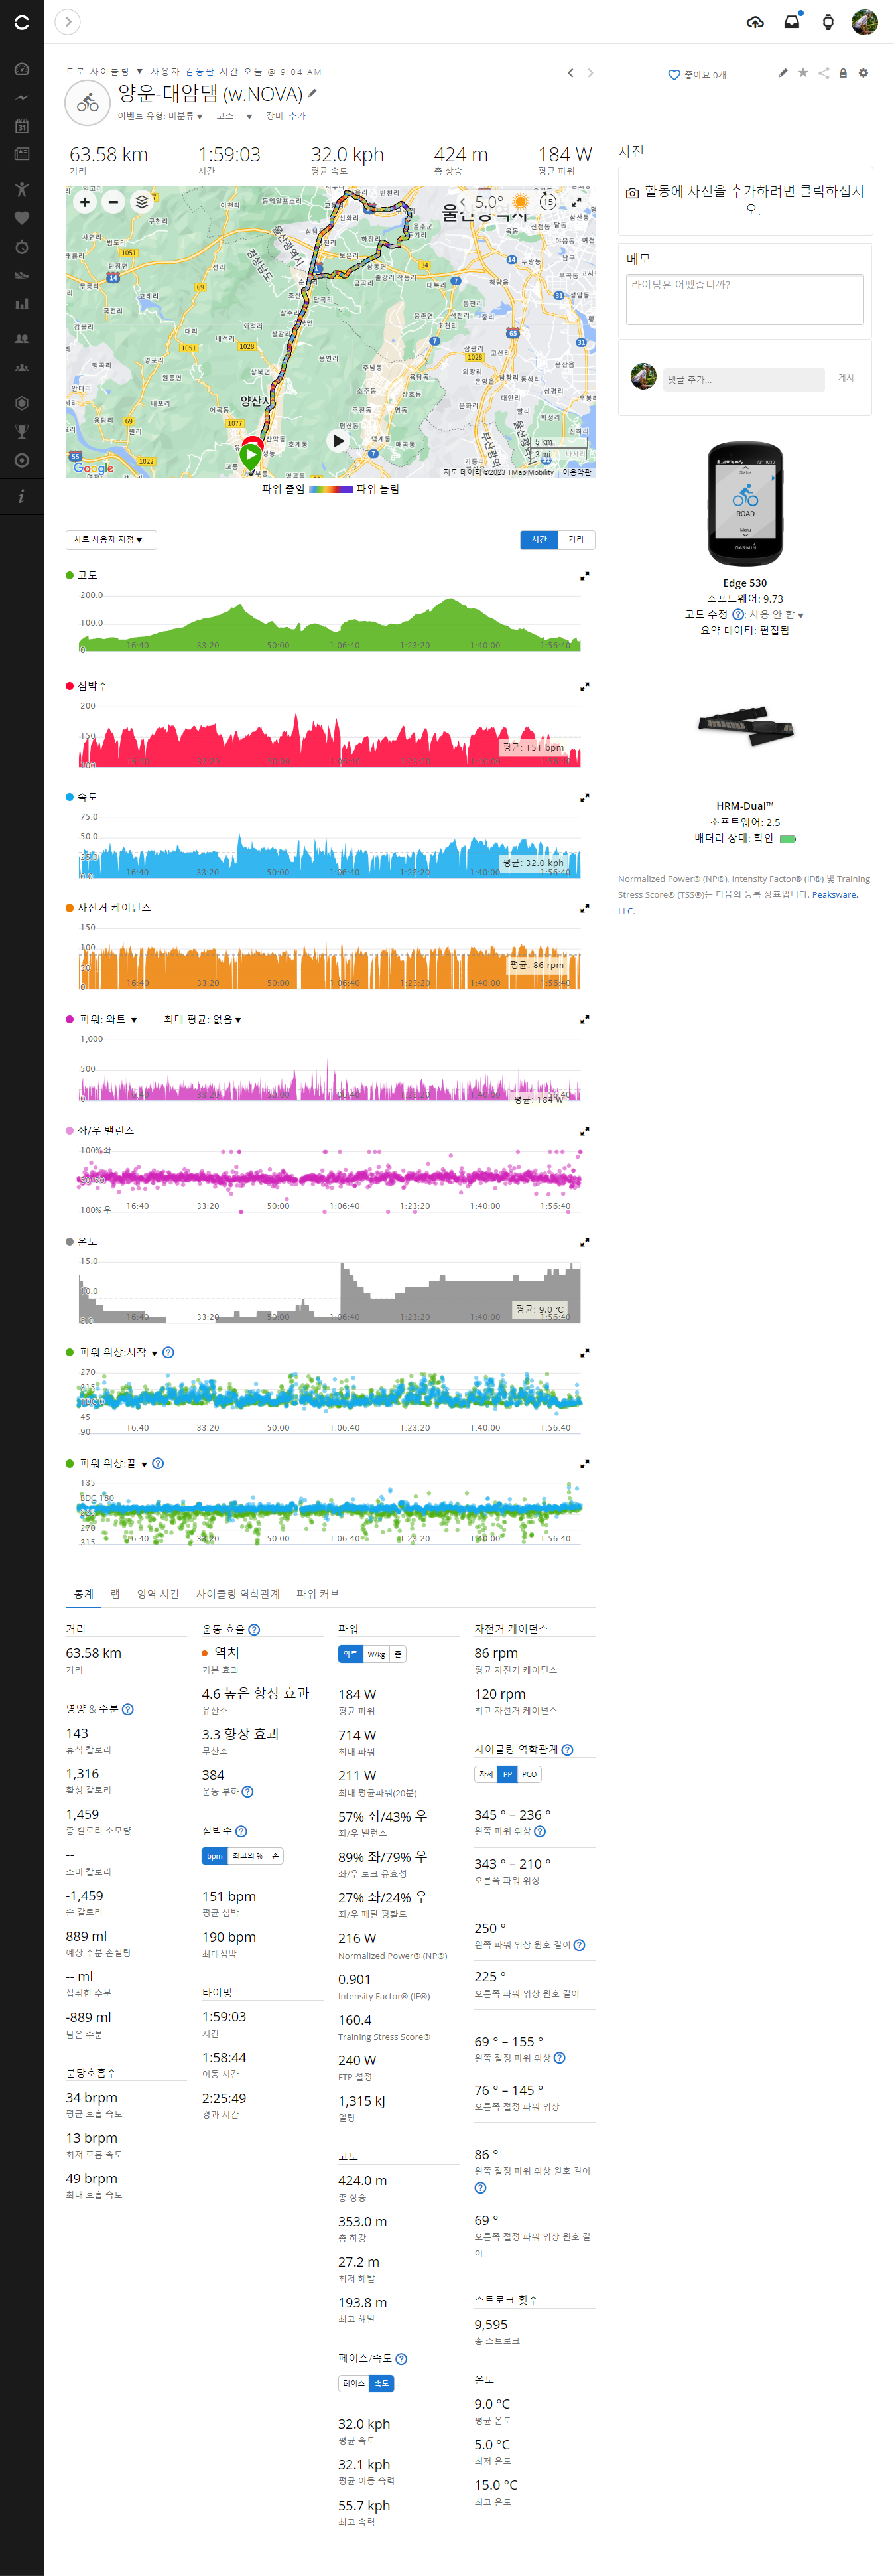The width and height of the screenshot is (894, 2576).
Task: Select 최고의 % in the 심박수 toggle
Action: 248,1856
